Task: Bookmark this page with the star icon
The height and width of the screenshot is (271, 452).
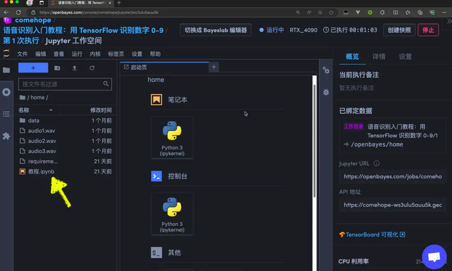Action: pyautogui.click(x=331, y=12)
